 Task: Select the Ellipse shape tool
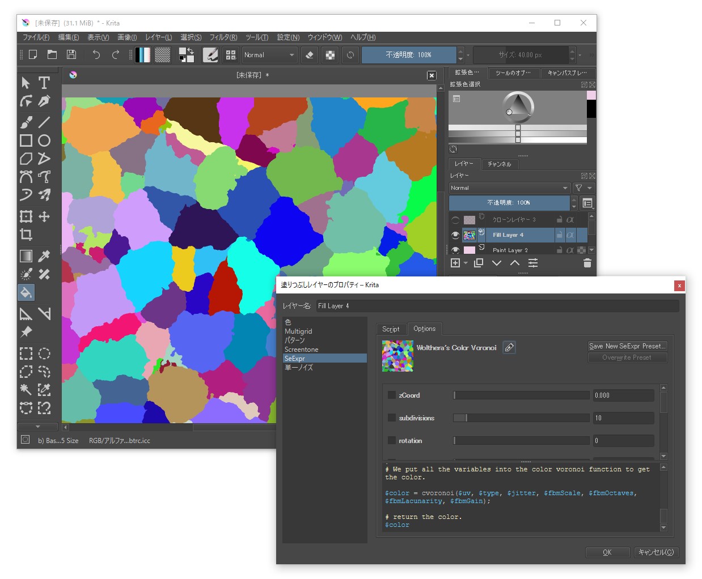coord(44,141)
